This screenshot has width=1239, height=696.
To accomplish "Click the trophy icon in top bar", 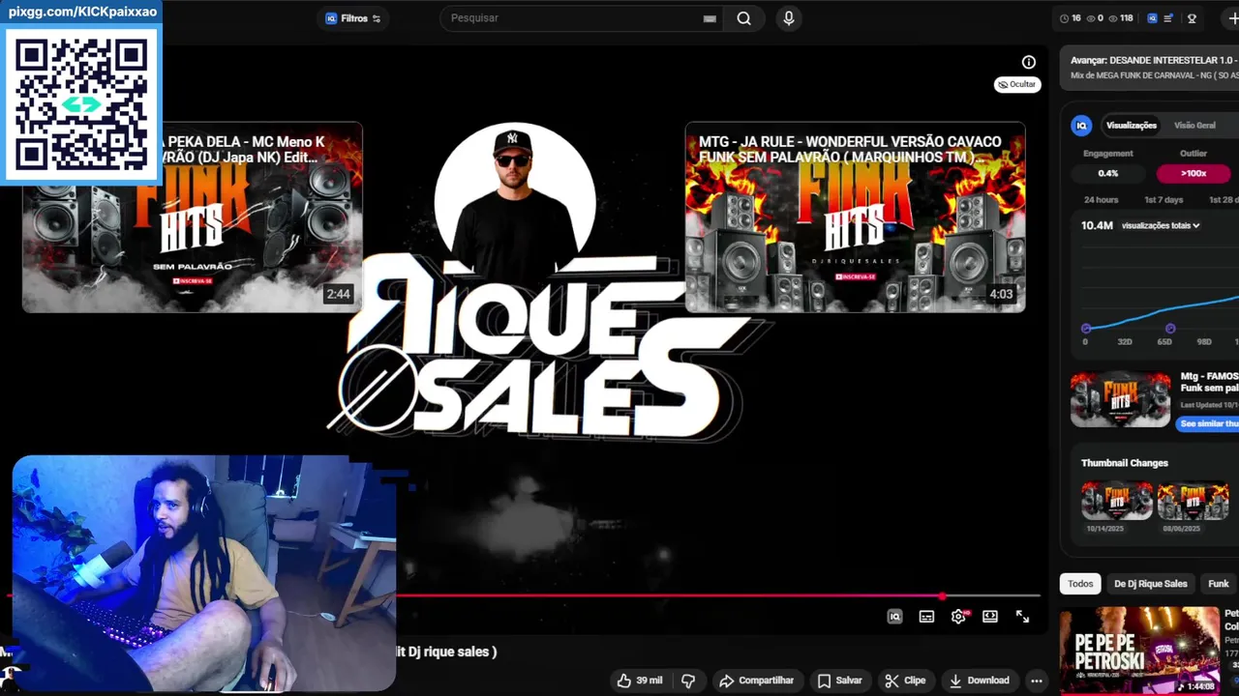I will pos(1192,18).
